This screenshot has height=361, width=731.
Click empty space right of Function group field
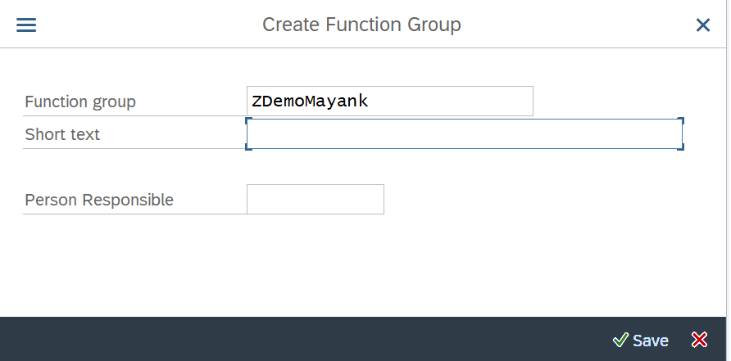click(624, 101)
